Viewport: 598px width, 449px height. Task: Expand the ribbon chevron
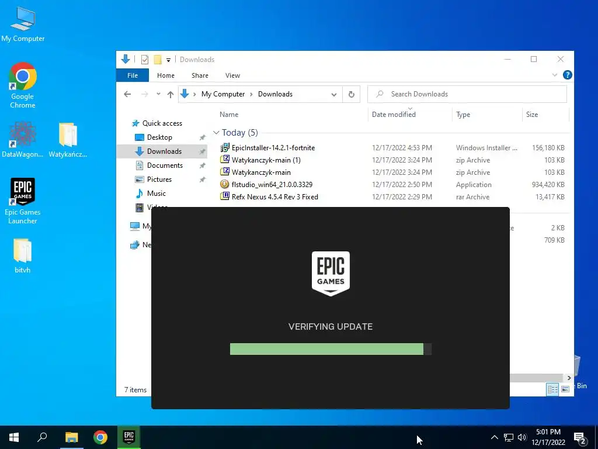[x=555, y=75]
